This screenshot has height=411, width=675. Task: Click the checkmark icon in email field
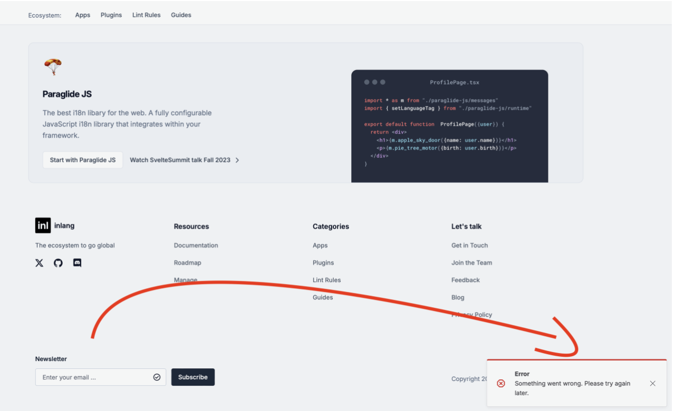pos(157,377)
